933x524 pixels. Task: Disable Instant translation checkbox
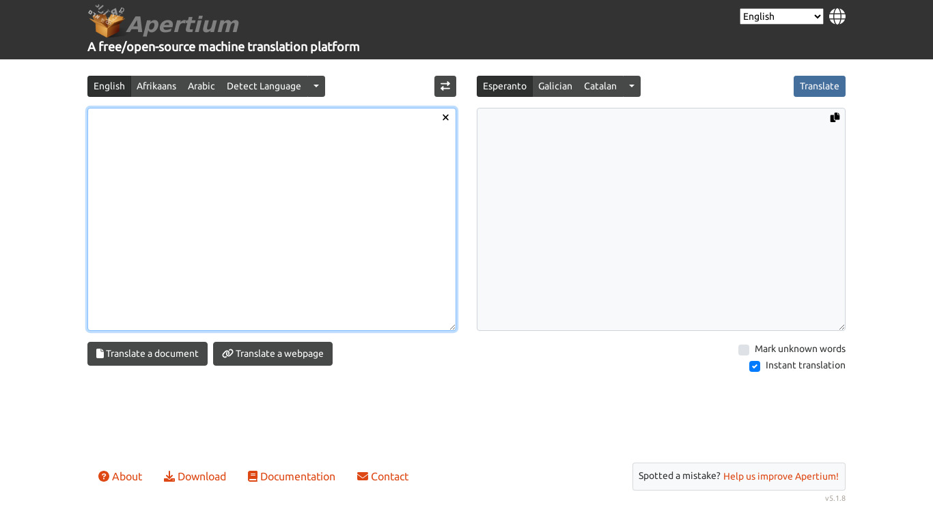click(x=755, y=366)
